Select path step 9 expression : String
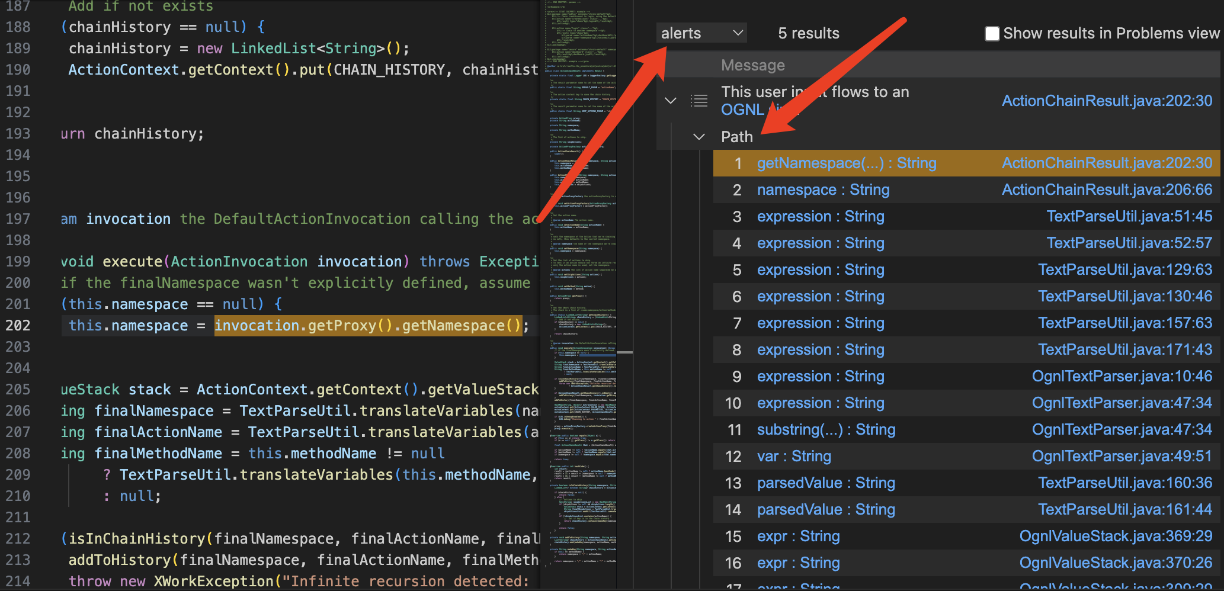1224x591 pixels. click(821, 376)
